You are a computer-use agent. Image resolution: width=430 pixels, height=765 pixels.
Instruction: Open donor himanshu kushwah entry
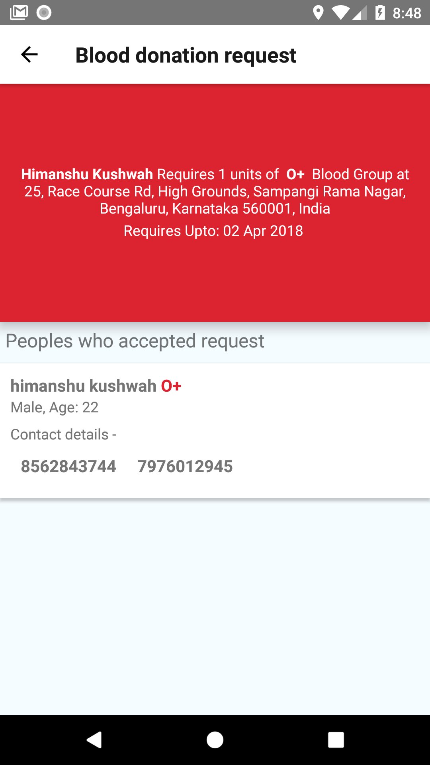215,431
